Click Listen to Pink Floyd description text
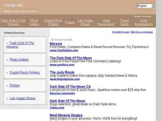Screen dimensions: 162x121 point(85,61)
